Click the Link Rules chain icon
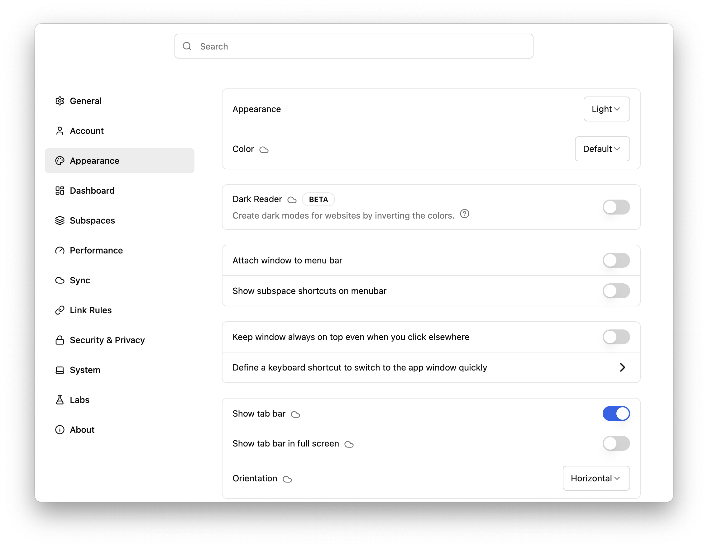The height and width of the screenshot is (548, 708). [x=60, y=310]
